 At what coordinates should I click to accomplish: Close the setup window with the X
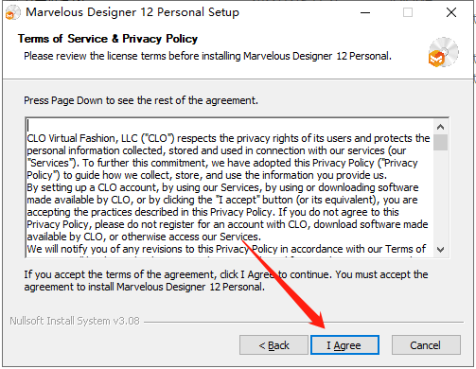451,12
